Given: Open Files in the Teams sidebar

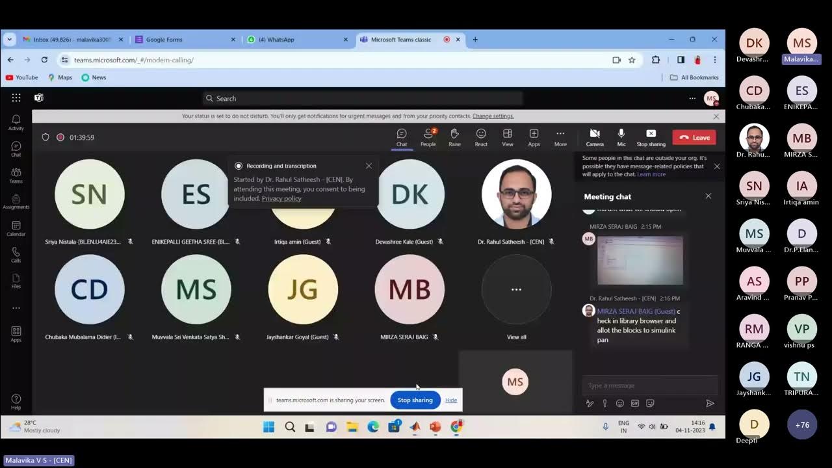Looking at the screenshot, I should (16, 281).
